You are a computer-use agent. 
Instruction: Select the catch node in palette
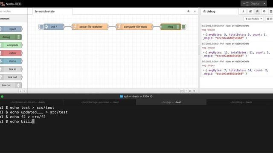click(x=11, y=53)
